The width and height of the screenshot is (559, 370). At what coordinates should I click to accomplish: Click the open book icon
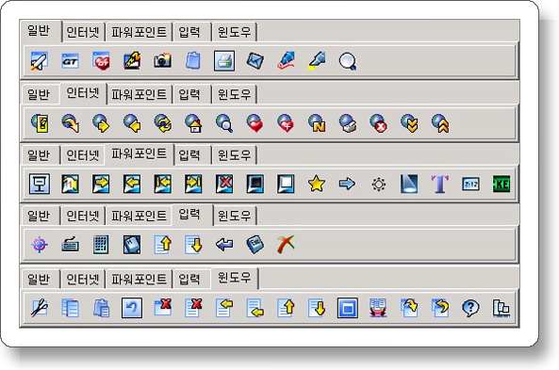378,308
